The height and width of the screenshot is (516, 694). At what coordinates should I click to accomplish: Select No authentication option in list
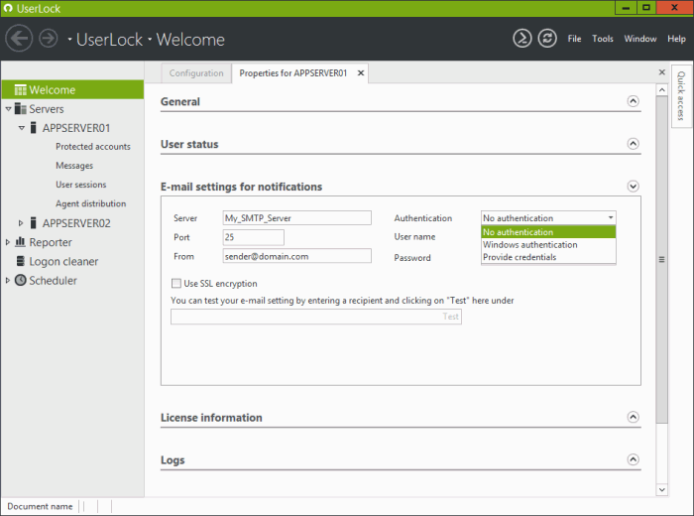tap(548, 232)
